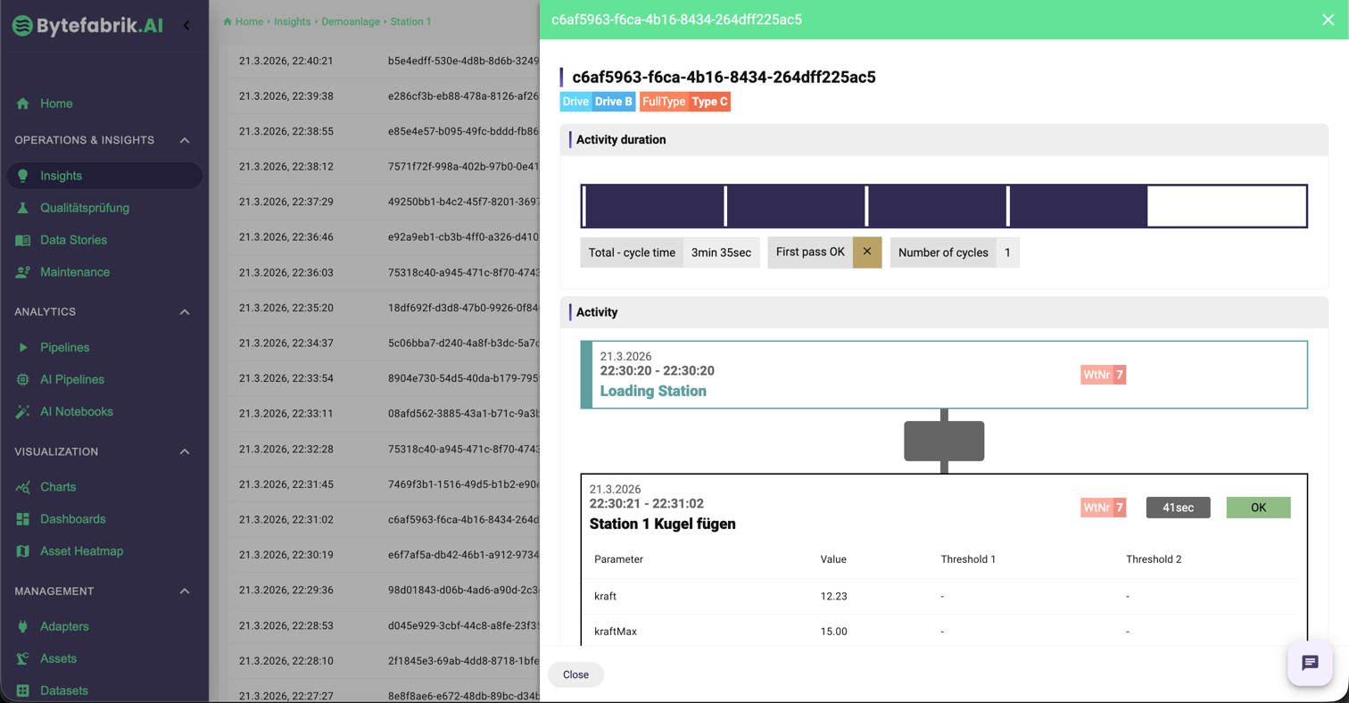1349x703 pixels.
Task: Open the Dashboards menu item
Action: tap(72, 519)
